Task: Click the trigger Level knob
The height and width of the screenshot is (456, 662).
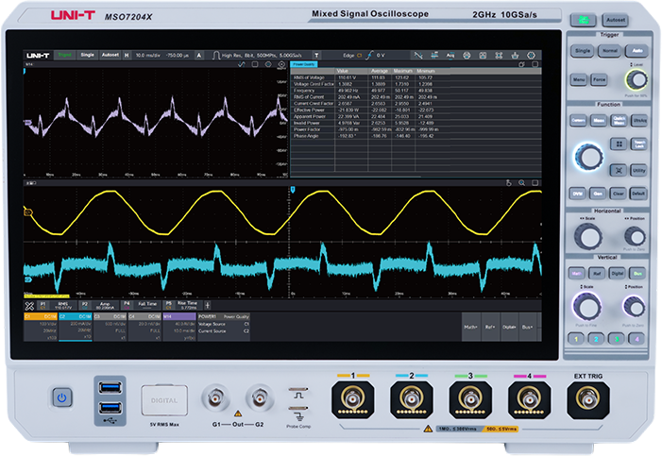Action: pyautogui.click(x=637, y=79)
